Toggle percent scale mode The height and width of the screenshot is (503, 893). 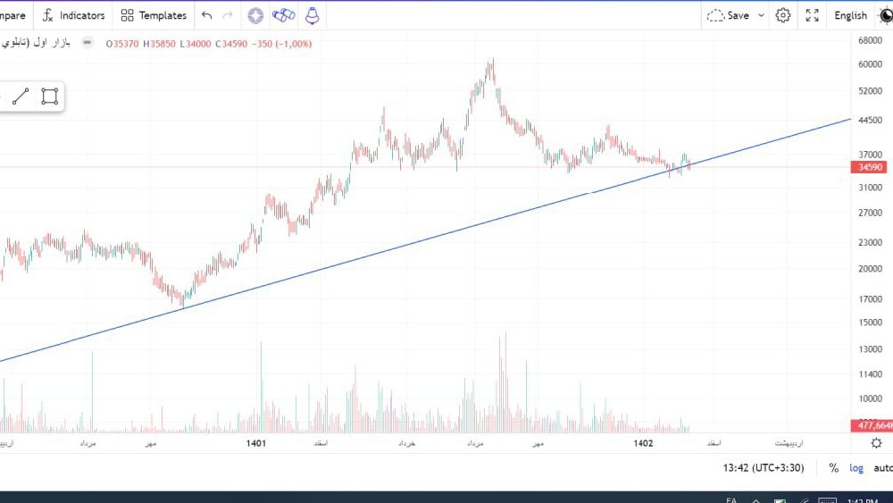pos(834,468)
